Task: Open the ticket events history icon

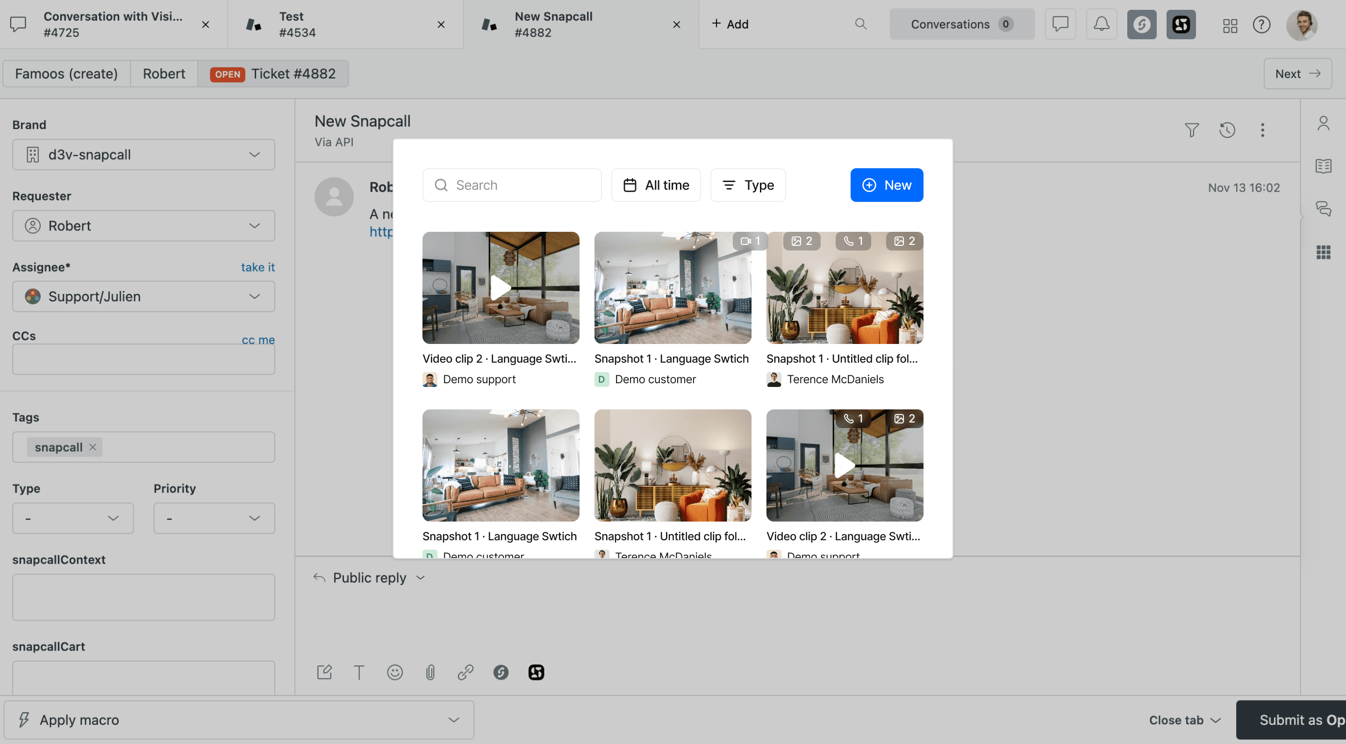Action: pos(1227,130)
